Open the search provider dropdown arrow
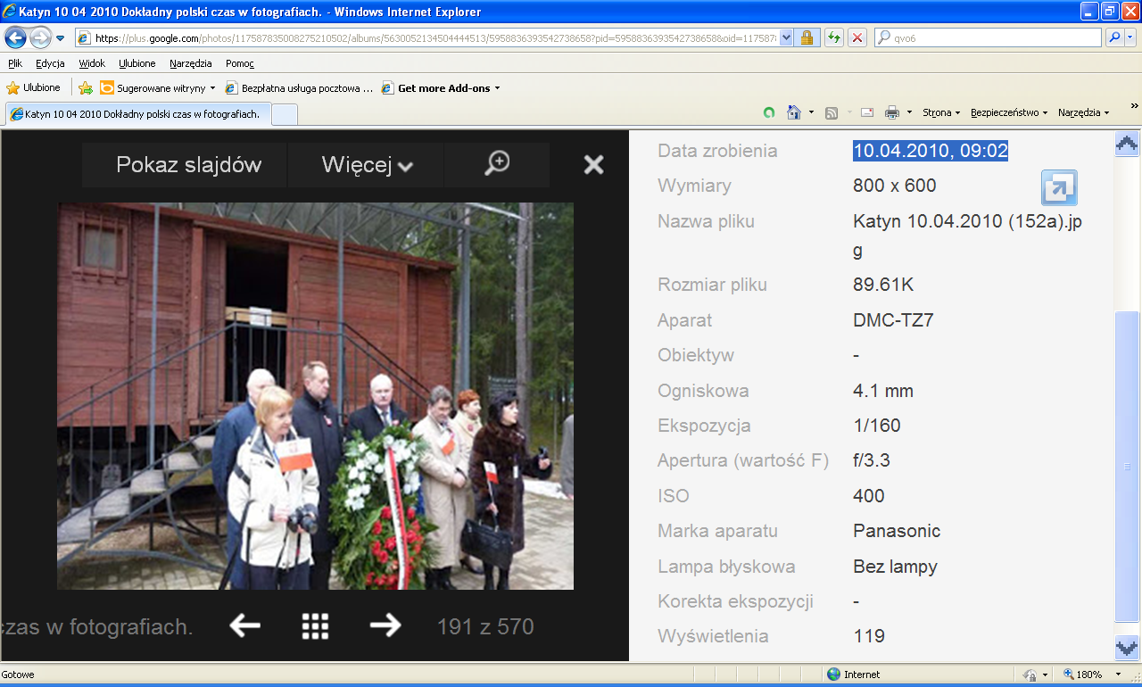The height and width of the screenshot is (687, 1142). coord(1130,37)
